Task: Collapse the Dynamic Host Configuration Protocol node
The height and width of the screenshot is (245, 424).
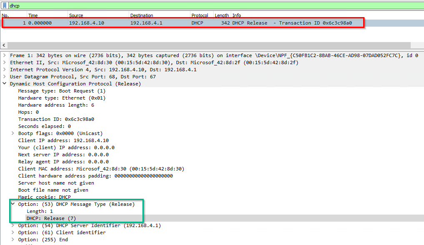Action: coord(4,84)
